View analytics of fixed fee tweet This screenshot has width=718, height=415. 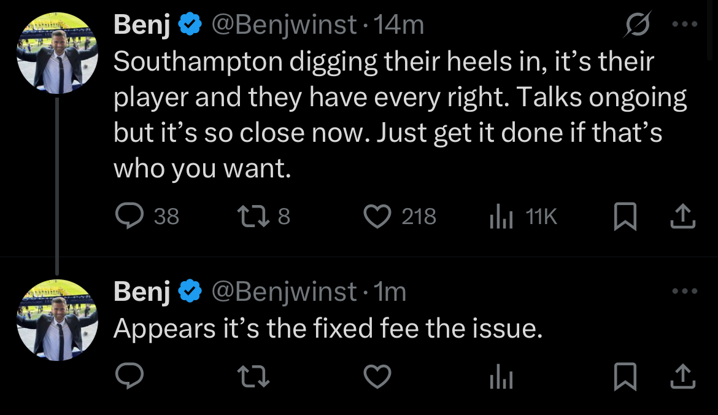[500, 377]
